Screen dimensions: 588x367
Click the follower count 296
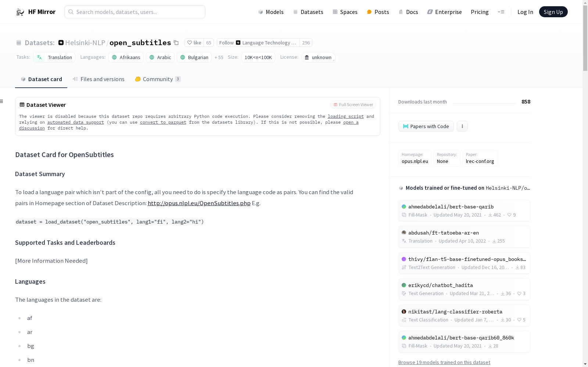(306, 43)
